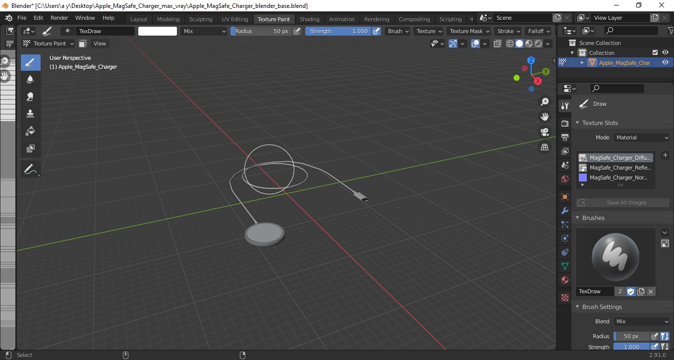Toggle pen pressure for header Strength
674x360 pixels.
377,31
